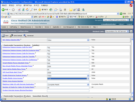Image resolution: width=135 pixels, height=102 pixels.
Task: Click the About link
Action: click(x=121, y=24)
